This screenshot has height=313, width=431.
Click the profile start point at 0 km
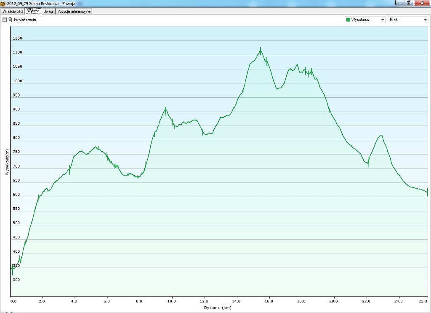tap(11, 268)
